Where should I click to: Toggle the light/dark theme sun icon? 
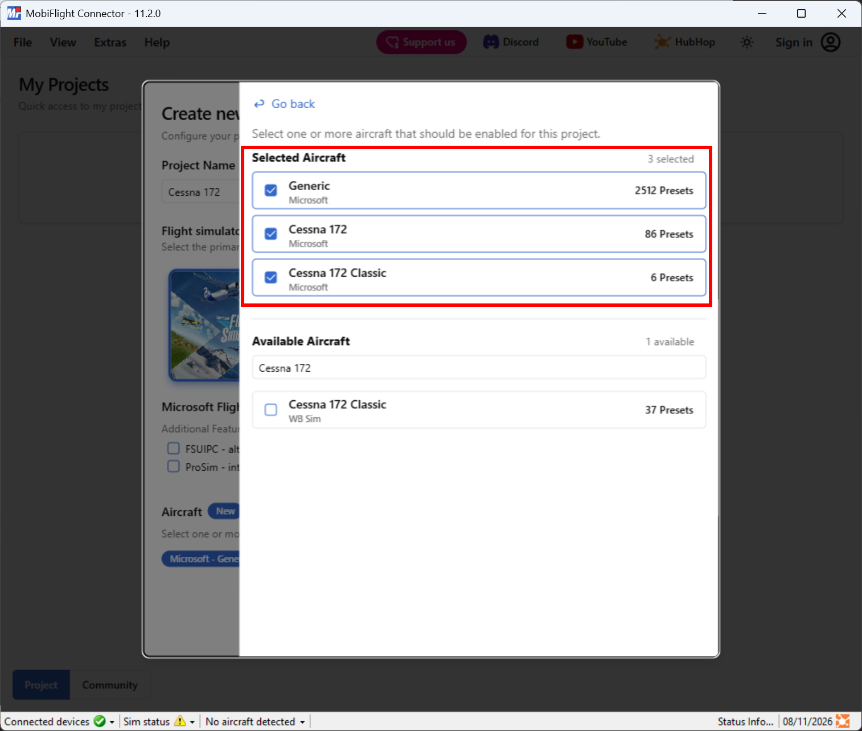[x=747, y=42]
